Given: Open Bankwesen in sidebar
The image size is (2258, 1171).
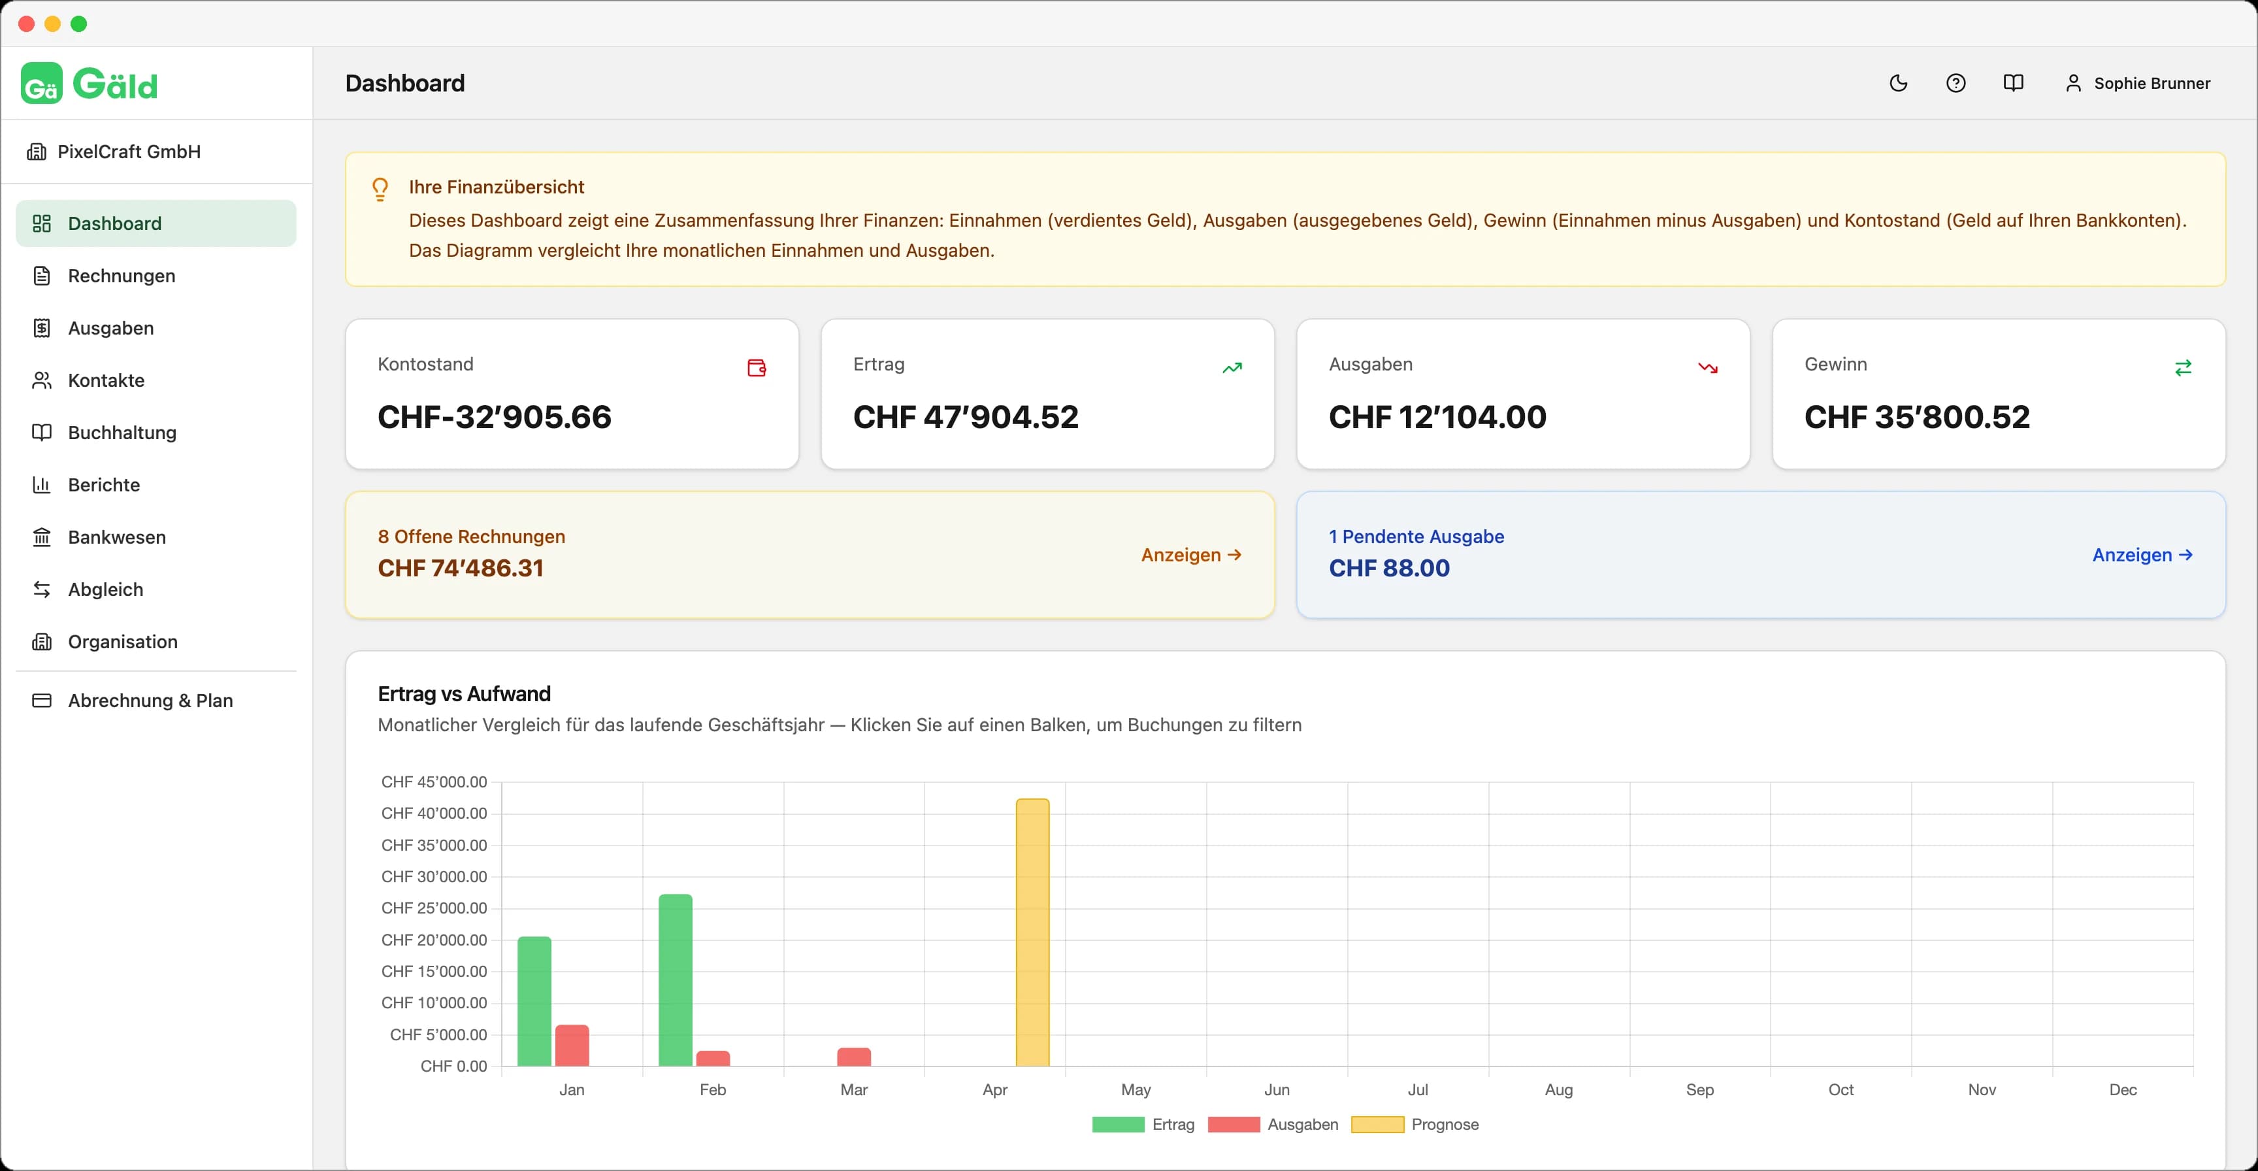Looking at the screenshot, I should [x=156, y=537].
